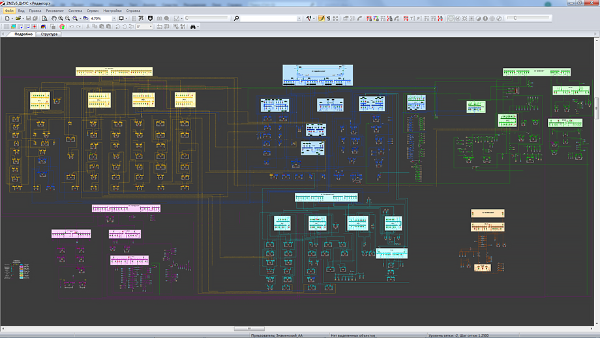600x338 pixels.
Task: Switch to the Структура tab
Action: [50, 34]
